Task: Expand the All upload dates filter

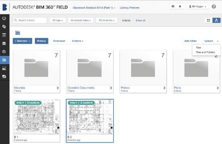Action: pos(81,20)
